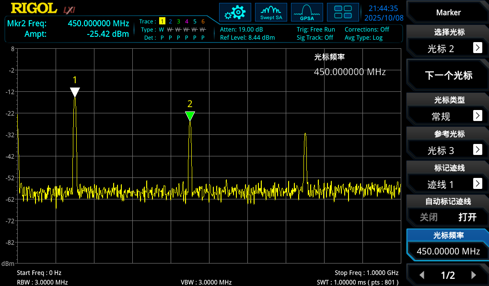Click the Ampt -25.42 dBm readout
Image resolution: width=489 pixels, height=286 pixels.
pyautogui.click(x=77, y=34)
